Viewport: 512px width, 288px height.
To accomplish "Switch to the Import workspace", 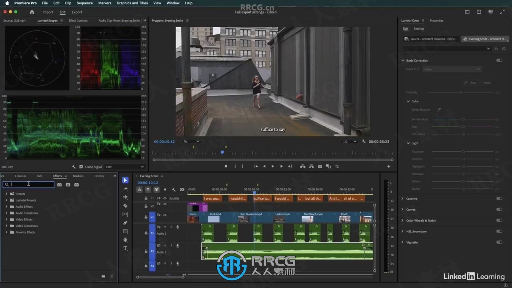I will click(x=48, y=12).
